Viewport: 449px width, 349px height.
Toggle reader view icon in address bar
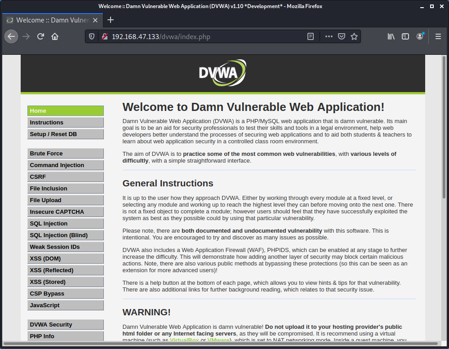[311, 37]
